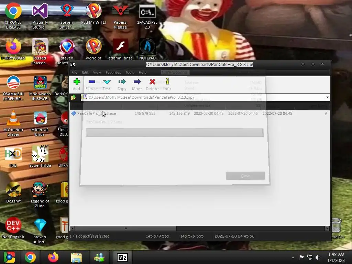The height and width of the screenshot is (264, 352).
Task: Open the View menu
Action: (97, 72)
